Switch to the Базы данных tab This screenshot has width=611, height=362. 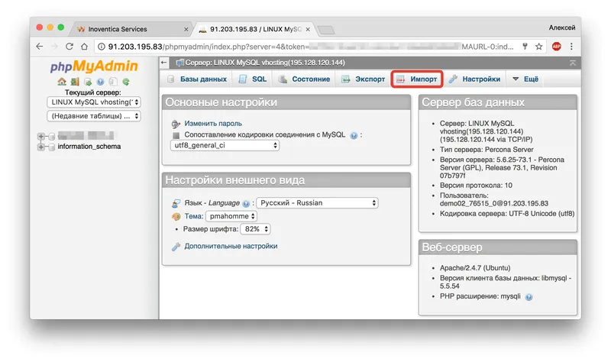point(197,79)
